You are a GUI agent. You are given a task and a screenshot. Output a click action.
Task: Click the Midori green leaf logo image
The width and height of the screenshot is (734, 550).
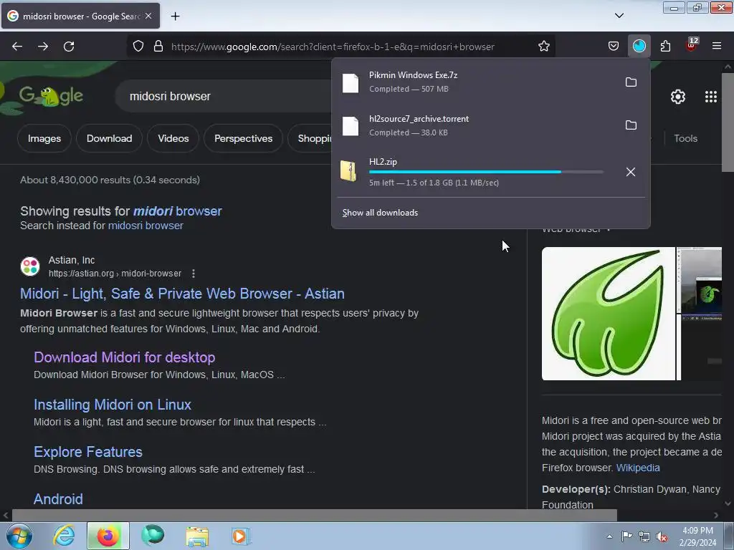608,314
